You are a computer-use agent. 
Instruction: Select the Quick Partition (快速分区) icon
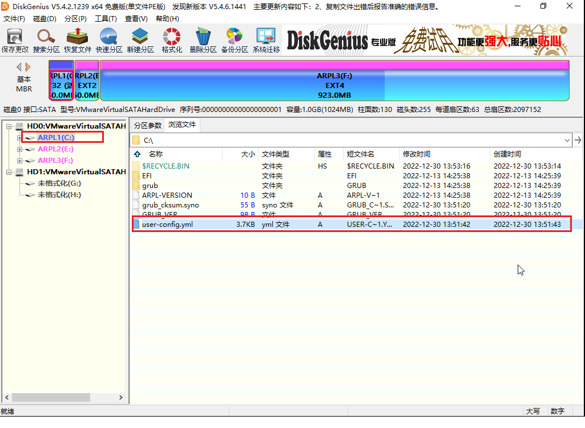pos(109,41)
